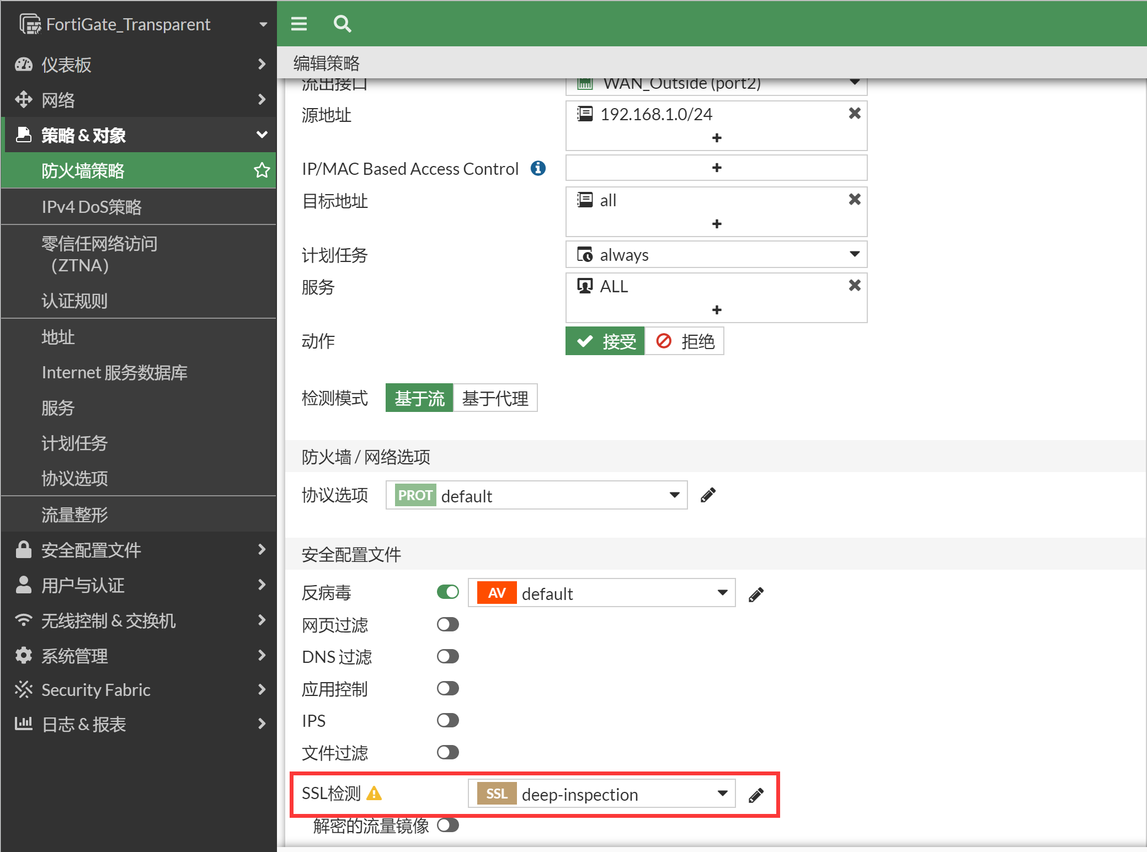
Task: Open IPv4 DoS策略 menu item
Action: pyautogui.click(x=92, y=207)
